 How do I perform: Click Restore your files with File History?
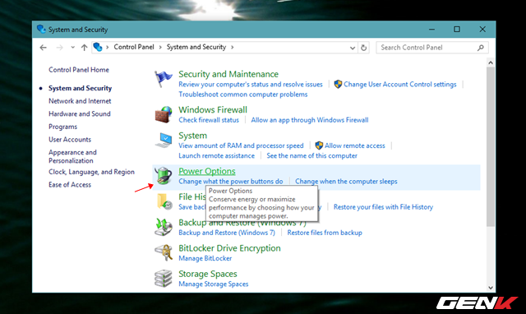coord(383,207)
